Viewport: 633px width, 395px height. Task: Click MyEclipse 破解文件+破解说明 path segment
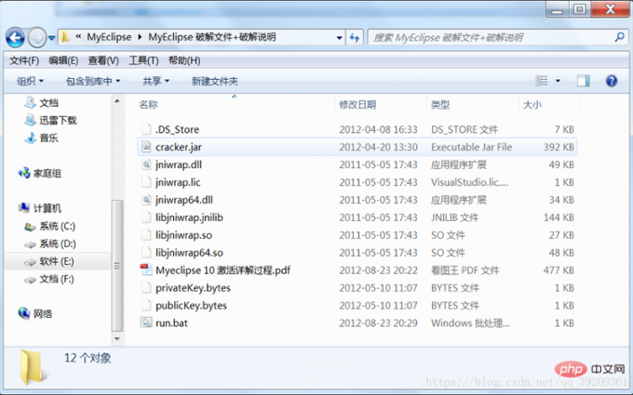(212, 37)
